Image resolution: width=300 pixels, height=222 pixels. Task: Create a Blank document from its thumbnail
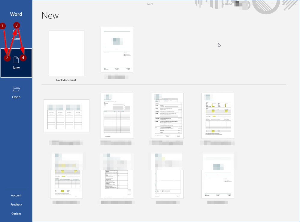[x=66, y=53]
